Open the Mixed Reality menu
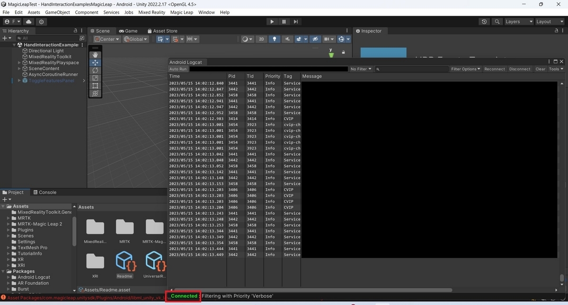The width and height of the screenshot is (568, 305). pos(151,12)
